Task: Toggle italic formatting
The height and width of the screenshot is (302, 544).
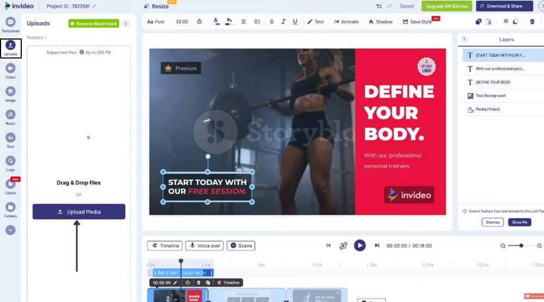Action: [283, 22]
